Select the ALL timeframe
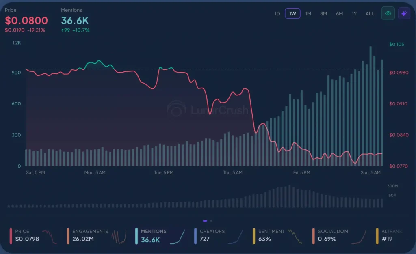The width and height of the screenshot is (416, 254). (x=369, y=13)
